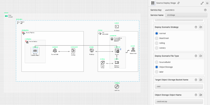Click folder button for Object Storage Object Name
Viewport: 210px width, 105px height.
click(x=201, y=95)
